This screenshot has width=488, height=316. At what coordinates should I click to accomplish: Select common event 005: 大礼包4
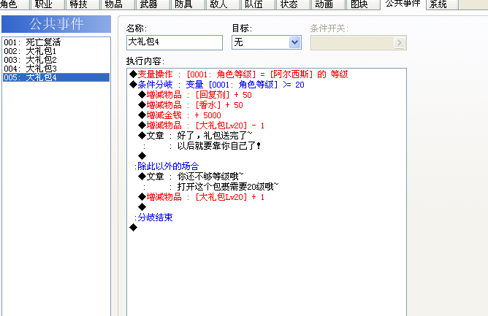tap(56, 77)
